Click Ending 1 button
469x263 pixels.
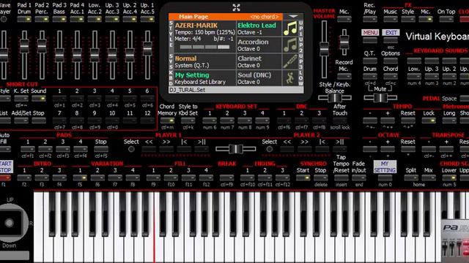click(x=248, y=178)
